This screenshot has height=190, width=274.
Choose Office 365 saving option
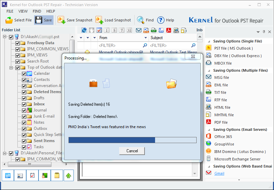(223, 137)
